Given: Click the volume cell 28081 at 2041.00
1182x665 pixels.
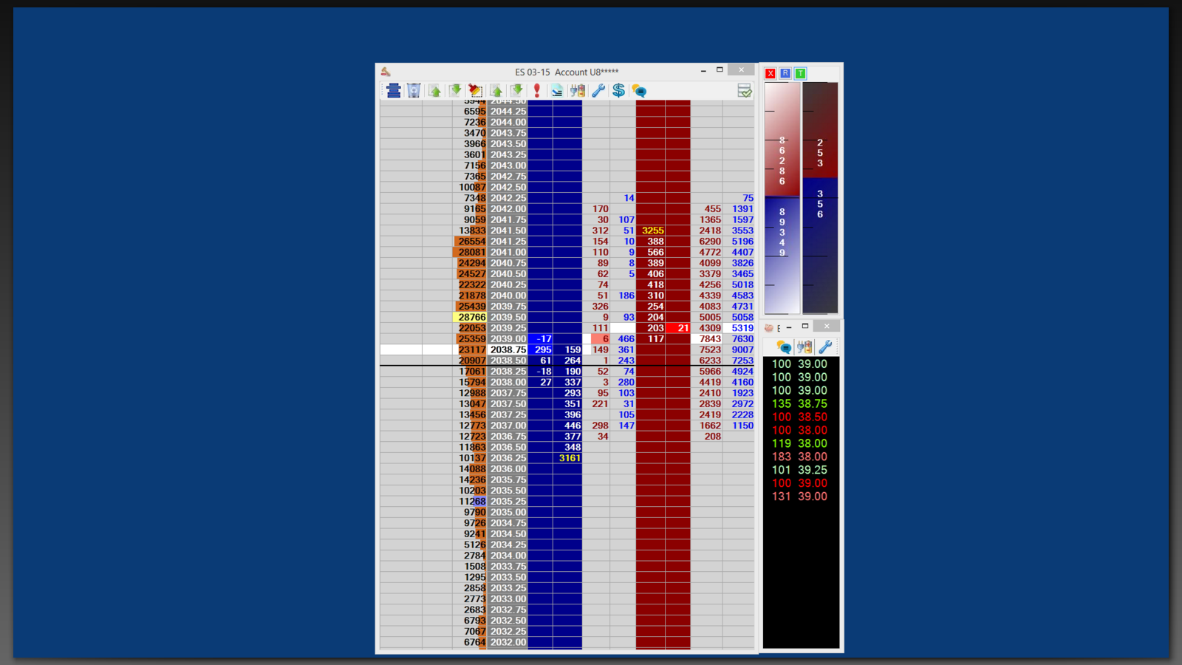Looking at the screenshot, I should 469,252.
